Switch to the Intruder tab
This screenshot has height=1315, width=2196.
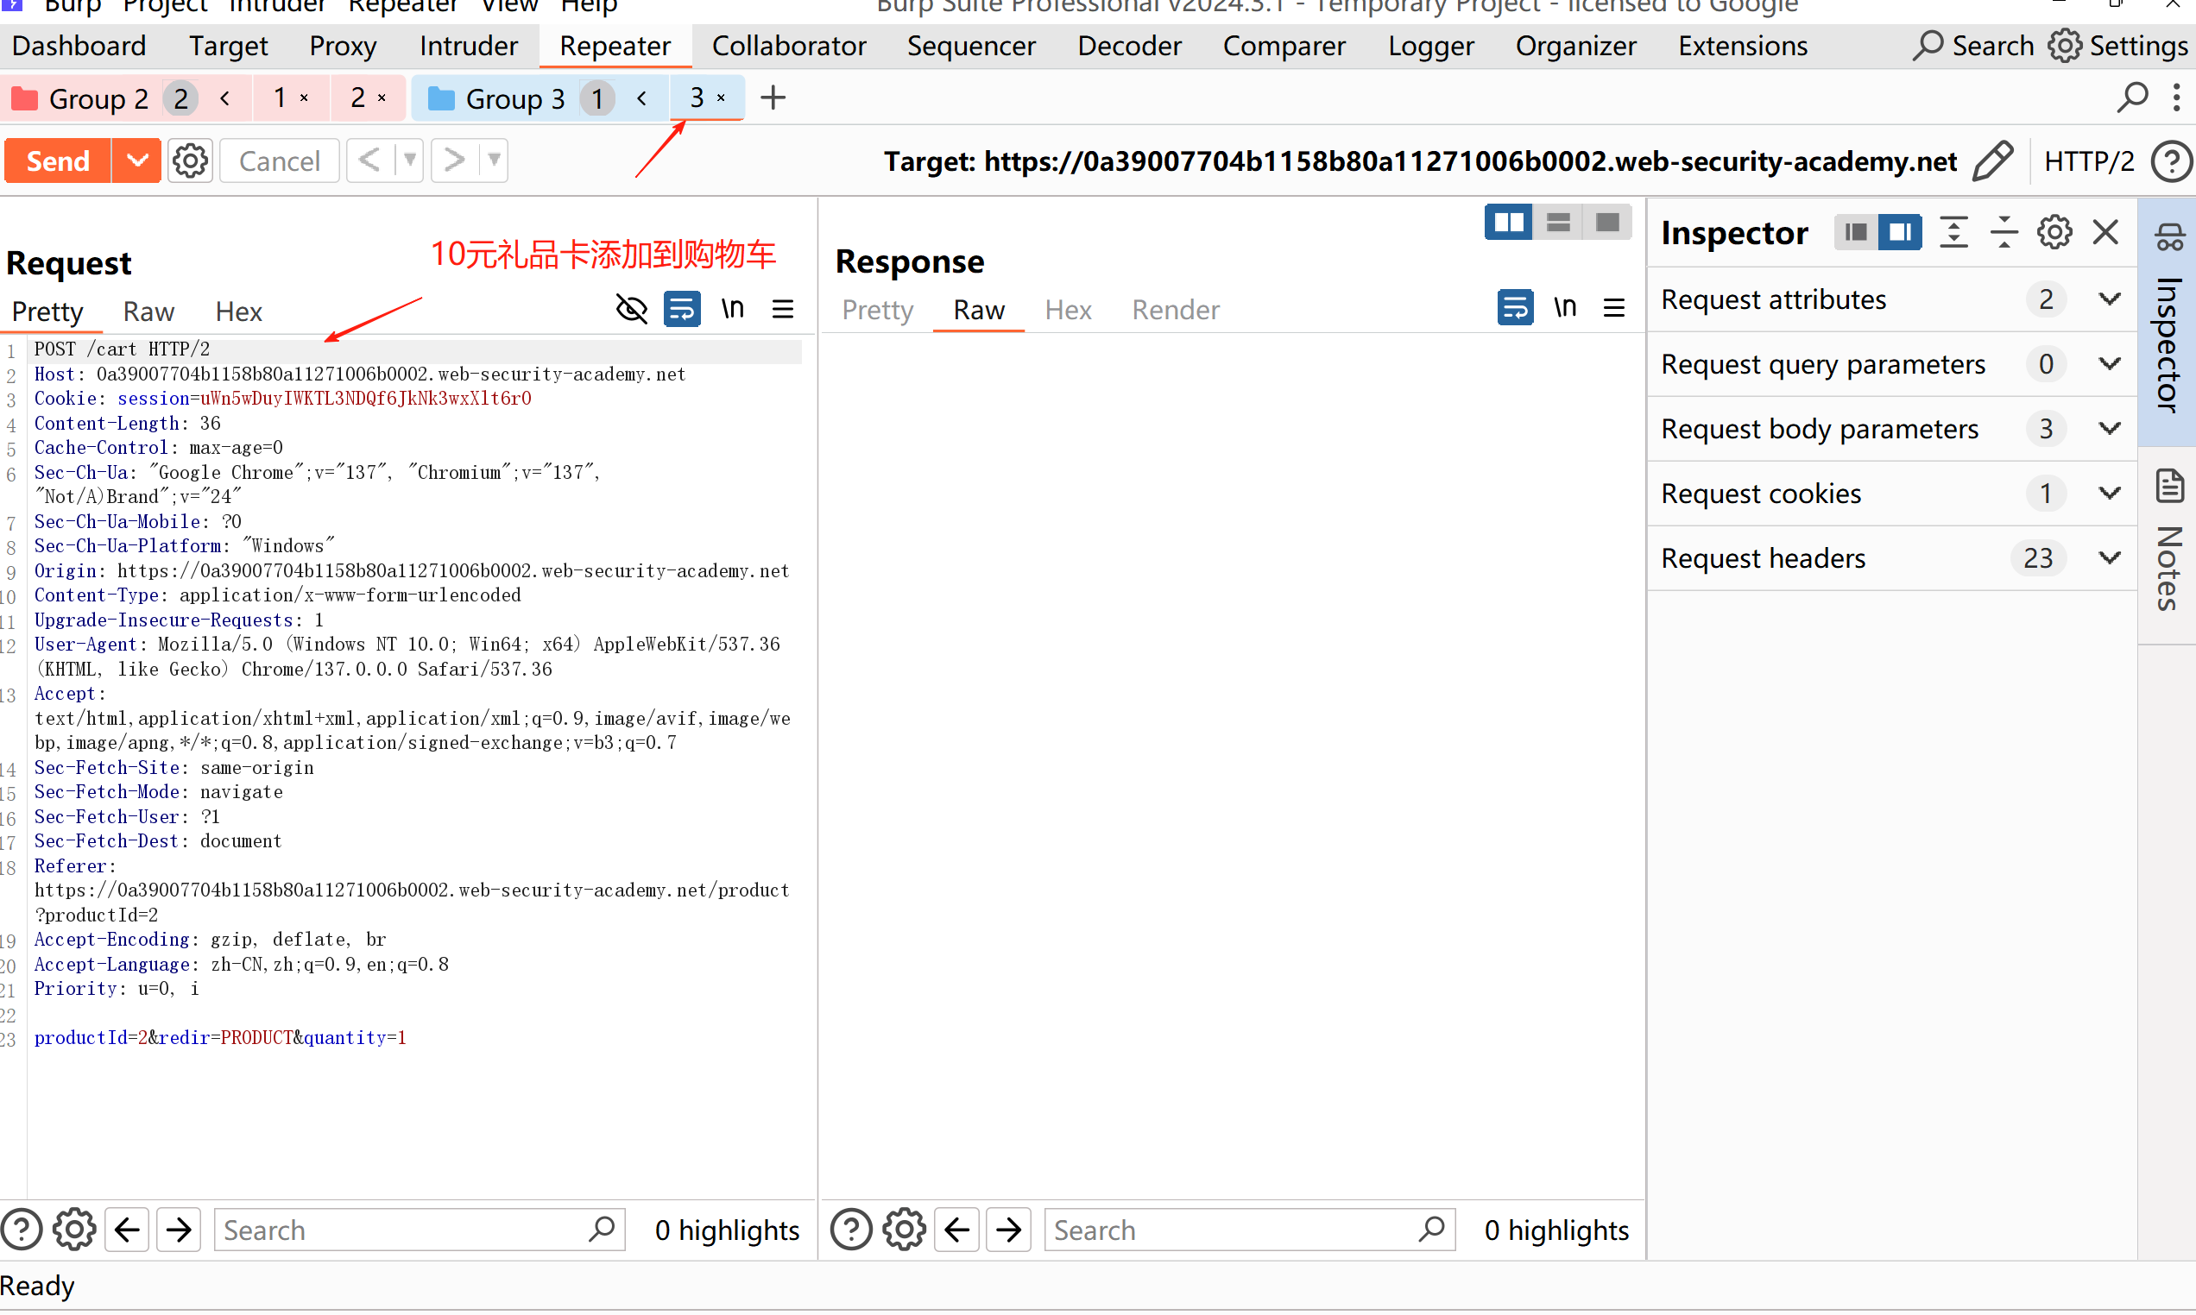pyautogui.click(x=468, y=46)
